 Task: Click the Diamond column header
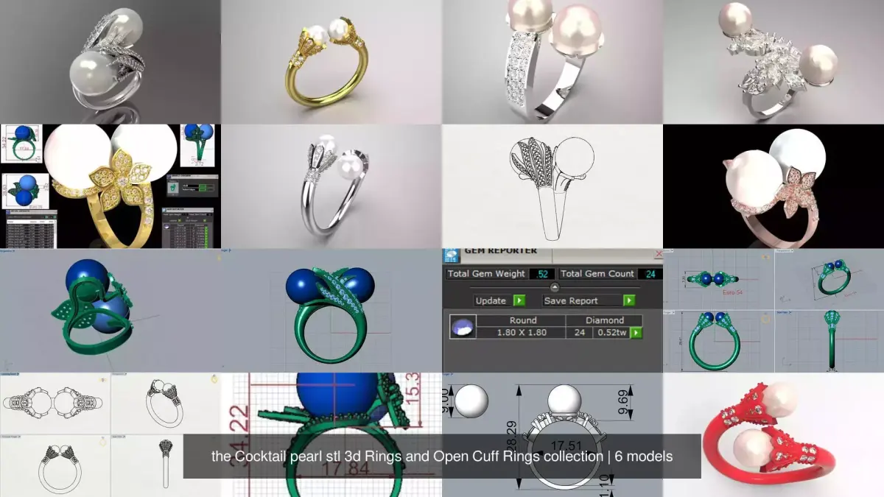[x=604, y=321]
